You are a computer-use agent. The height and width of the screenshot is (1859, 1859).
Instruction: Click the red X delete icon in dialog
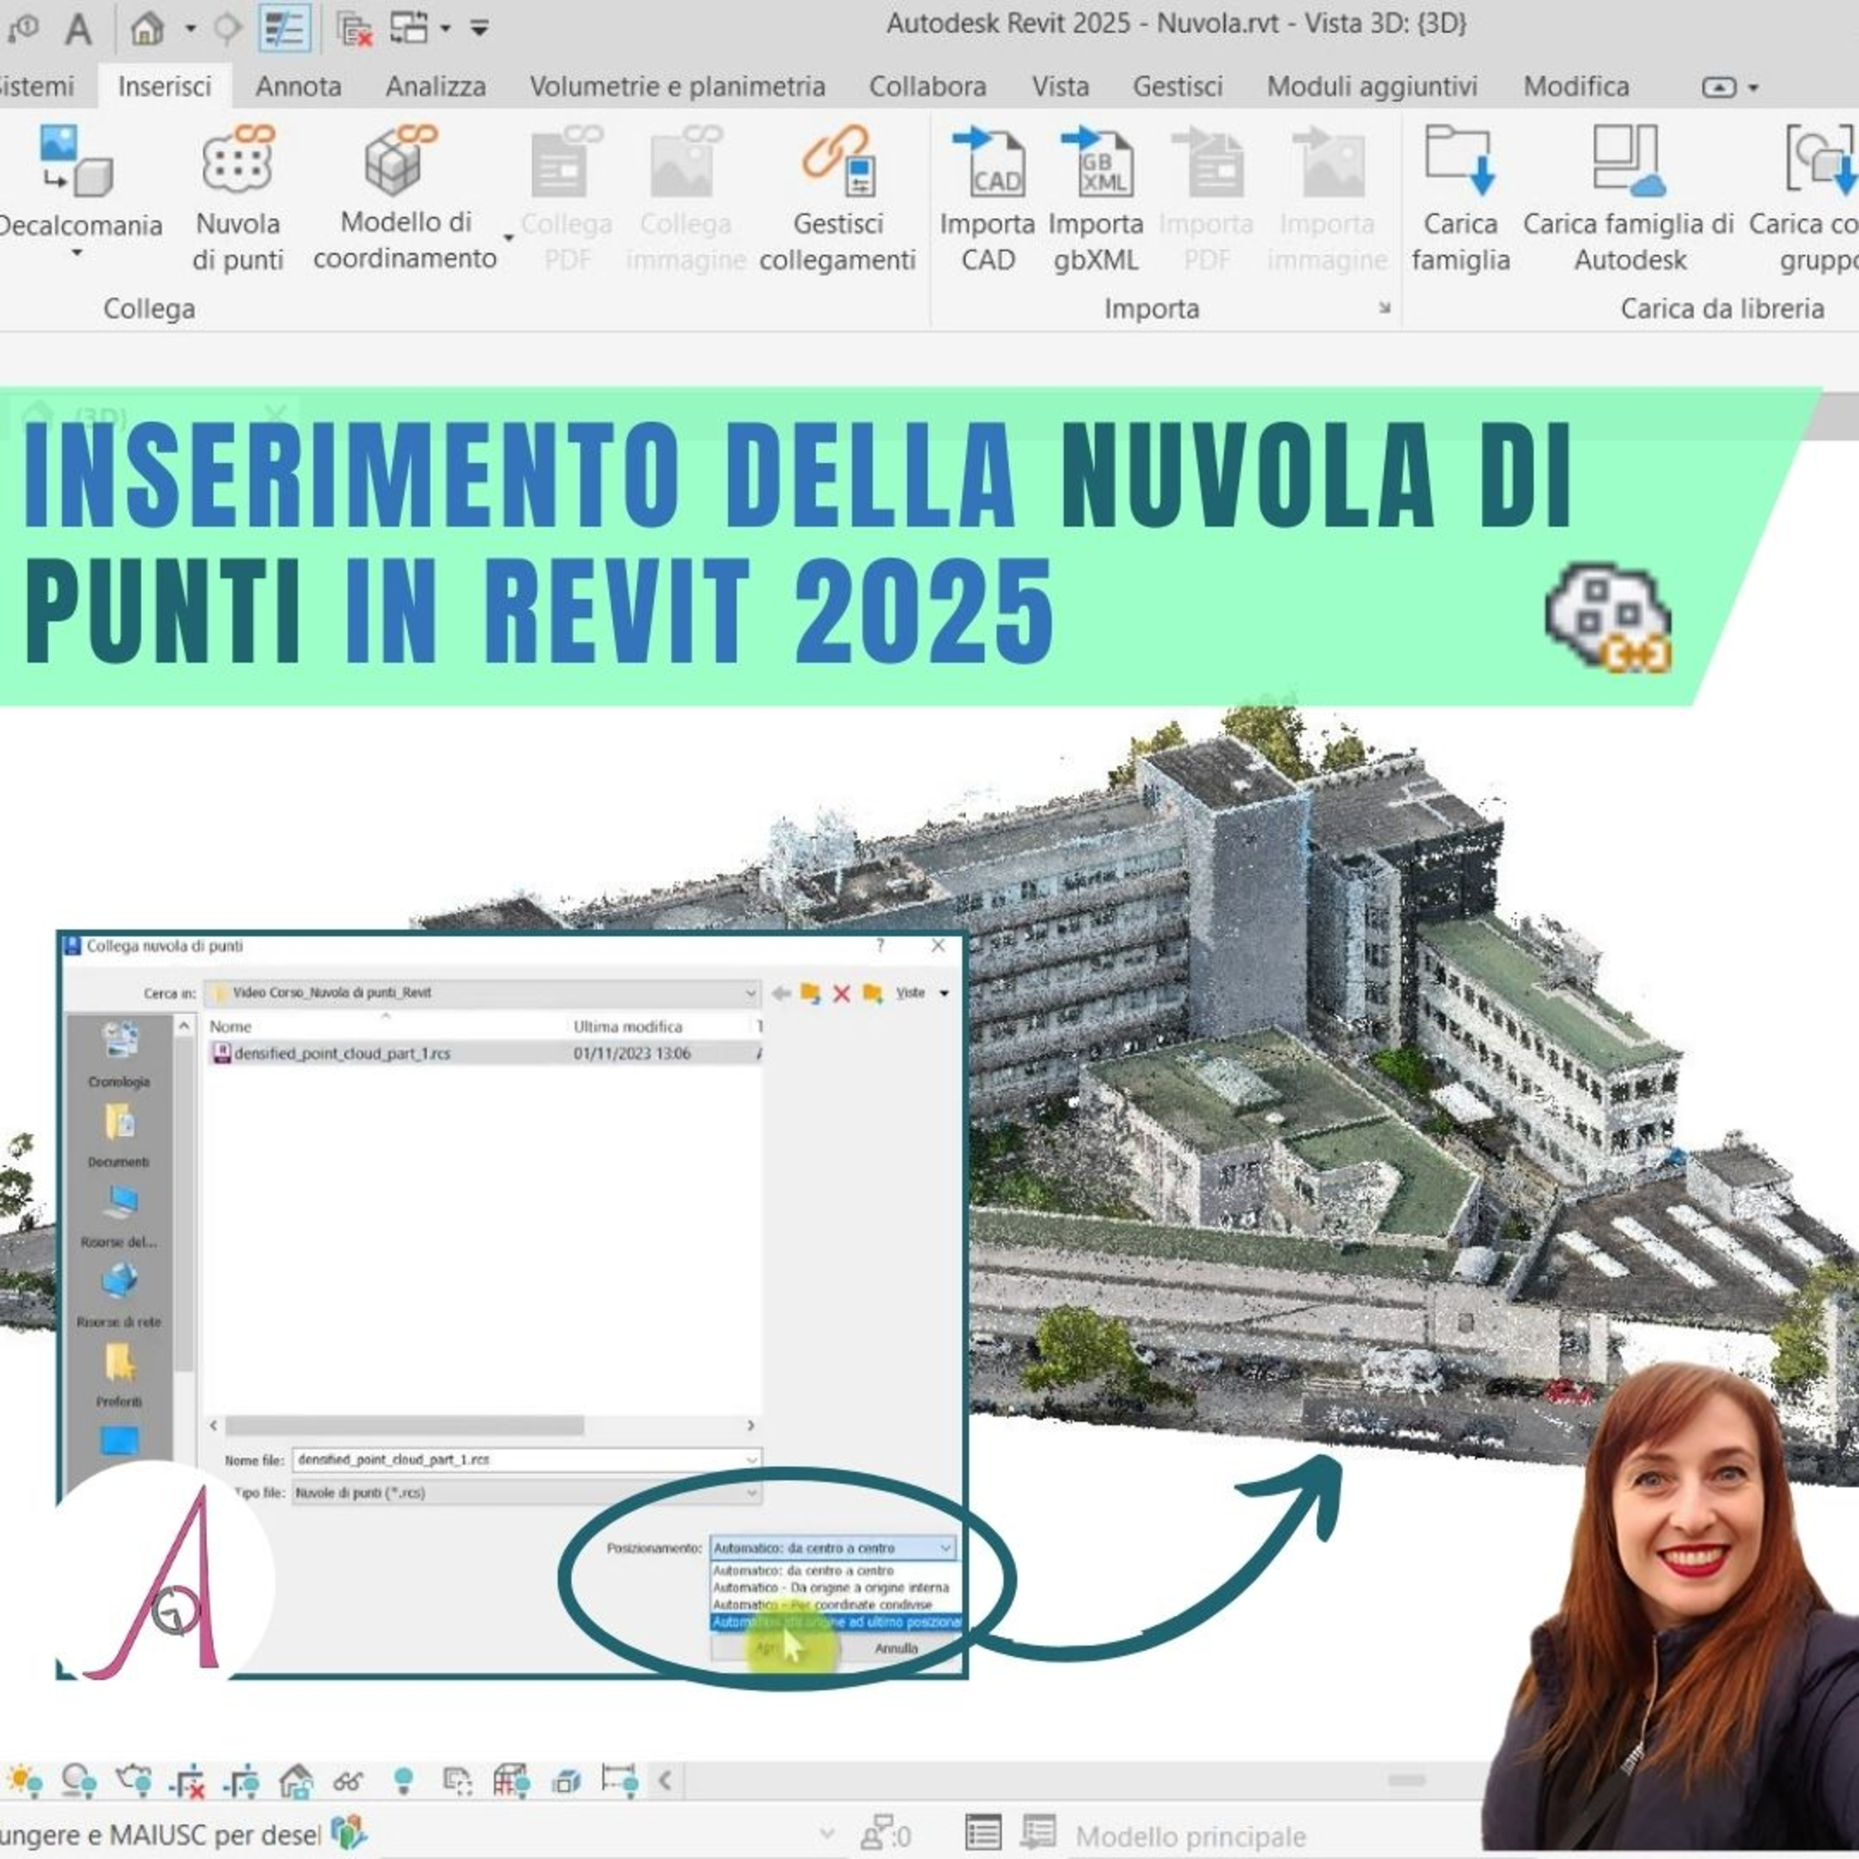click(841, 993)
